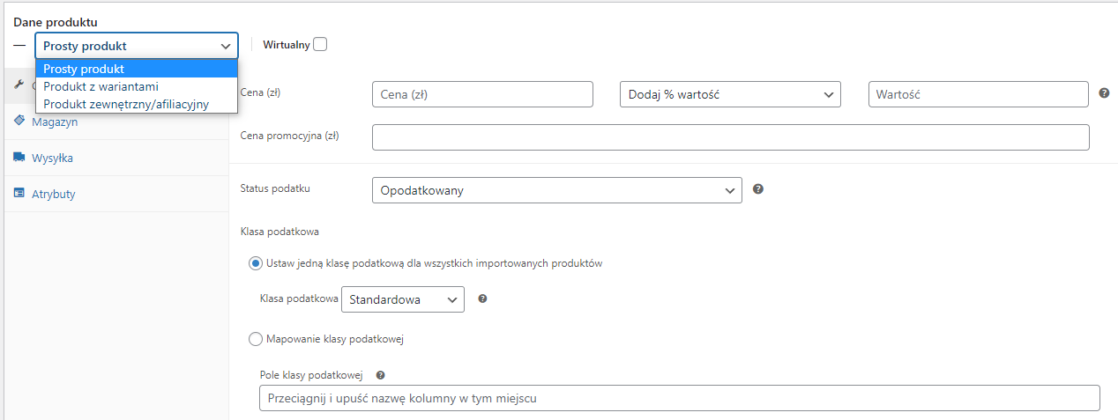Click the Status podatku label
The image size is (1118, 420).
pyautogui.click(x=275, y=188)
